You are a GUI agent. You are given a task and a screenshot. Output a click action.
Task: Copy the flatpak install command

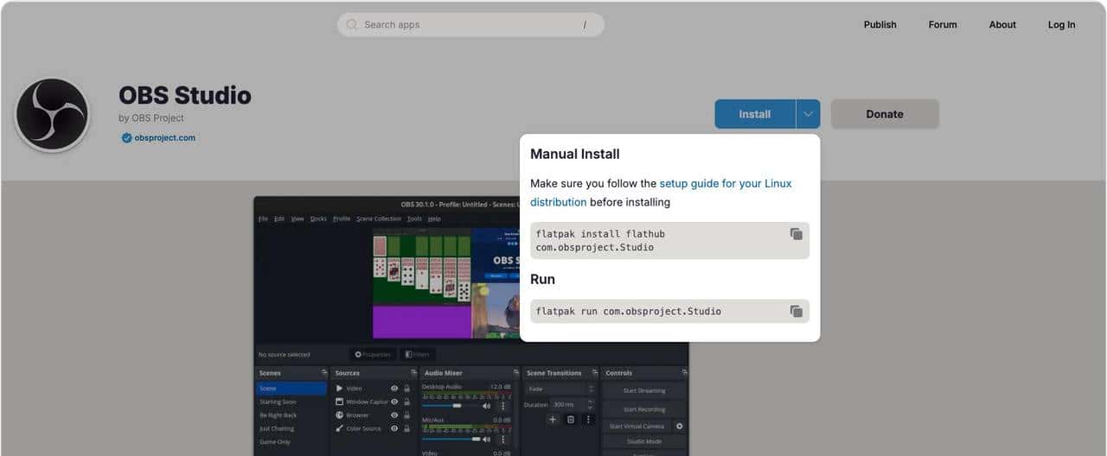tap(796, 234)
